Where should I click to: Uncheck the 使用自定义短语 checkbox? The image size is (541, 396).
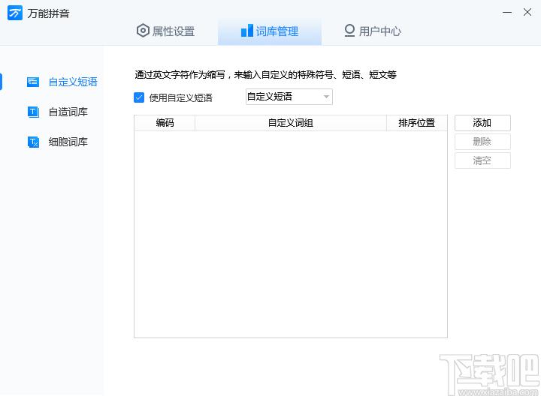tap(139, 97)
